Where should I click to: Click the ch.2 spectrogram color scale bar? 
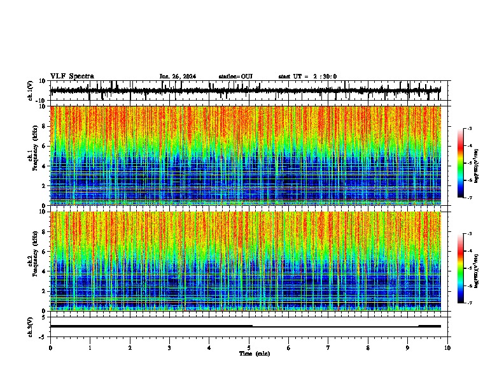(461, 268)
